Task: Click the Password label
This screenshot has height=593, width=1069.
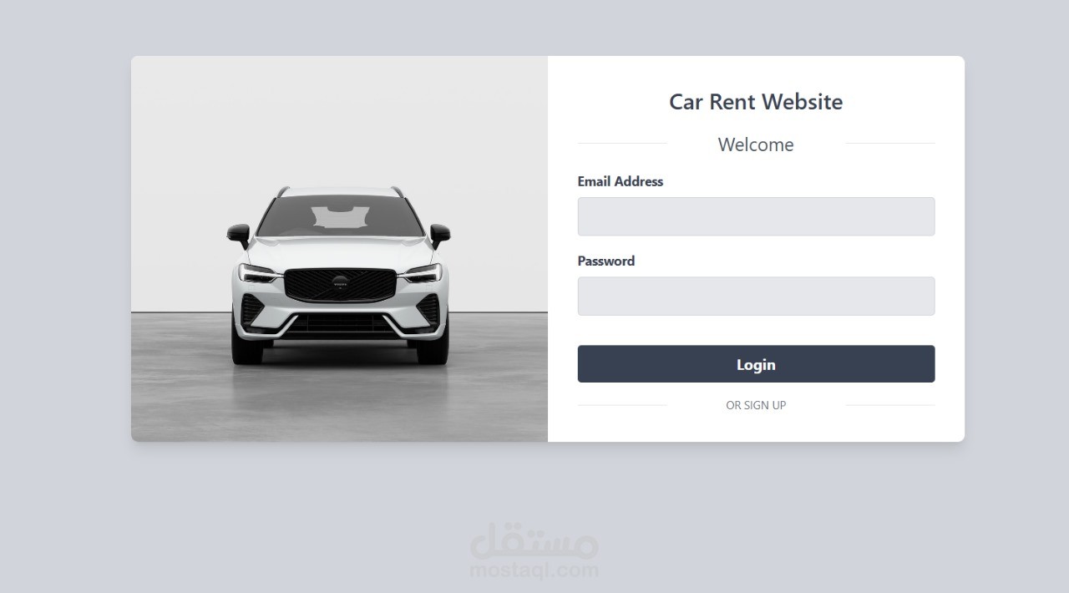Action: click(606, 261)
